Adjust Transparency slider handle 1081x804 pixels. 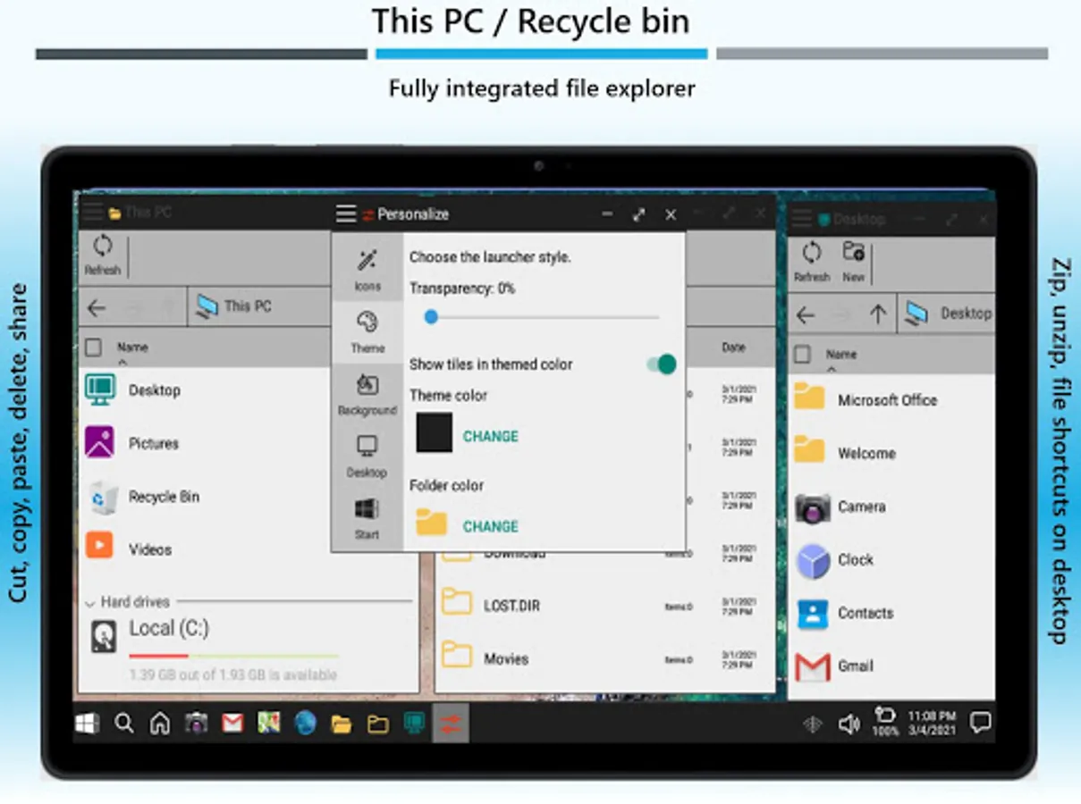tap(431, 316)
